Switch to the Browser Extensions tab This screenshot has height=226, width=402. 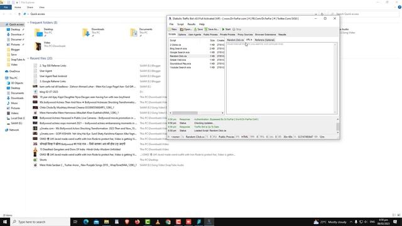265,35
